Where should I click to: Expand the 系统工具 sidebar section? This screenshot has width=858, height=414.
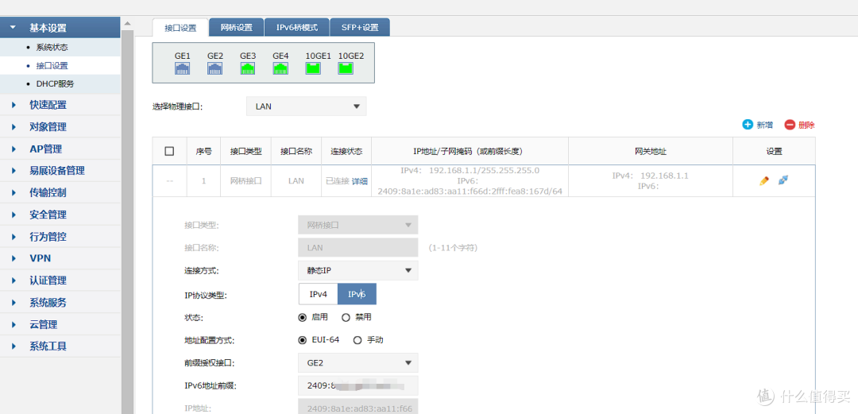click(x=60, y=346)
